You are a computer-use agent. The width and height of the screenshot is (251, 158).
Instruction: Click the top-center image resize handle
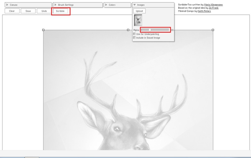(128, 30)
